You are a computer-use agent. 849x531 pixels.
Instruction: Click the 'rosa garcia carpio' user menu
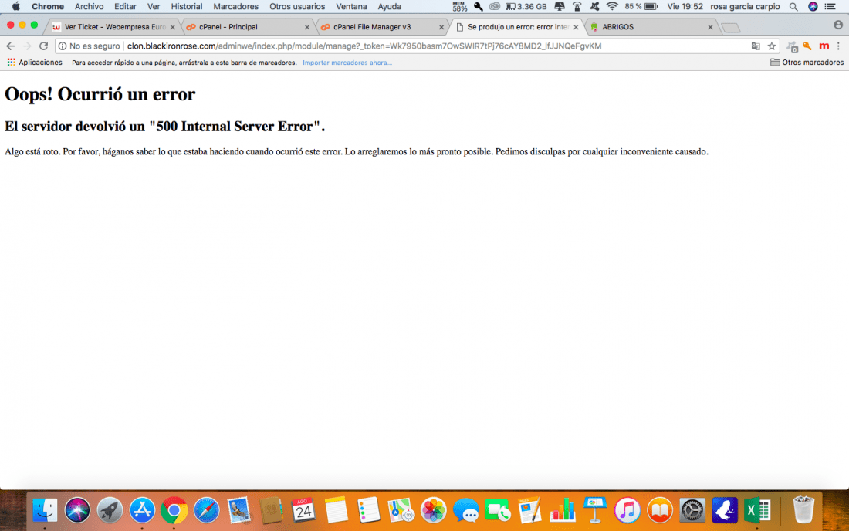point(745,6)
